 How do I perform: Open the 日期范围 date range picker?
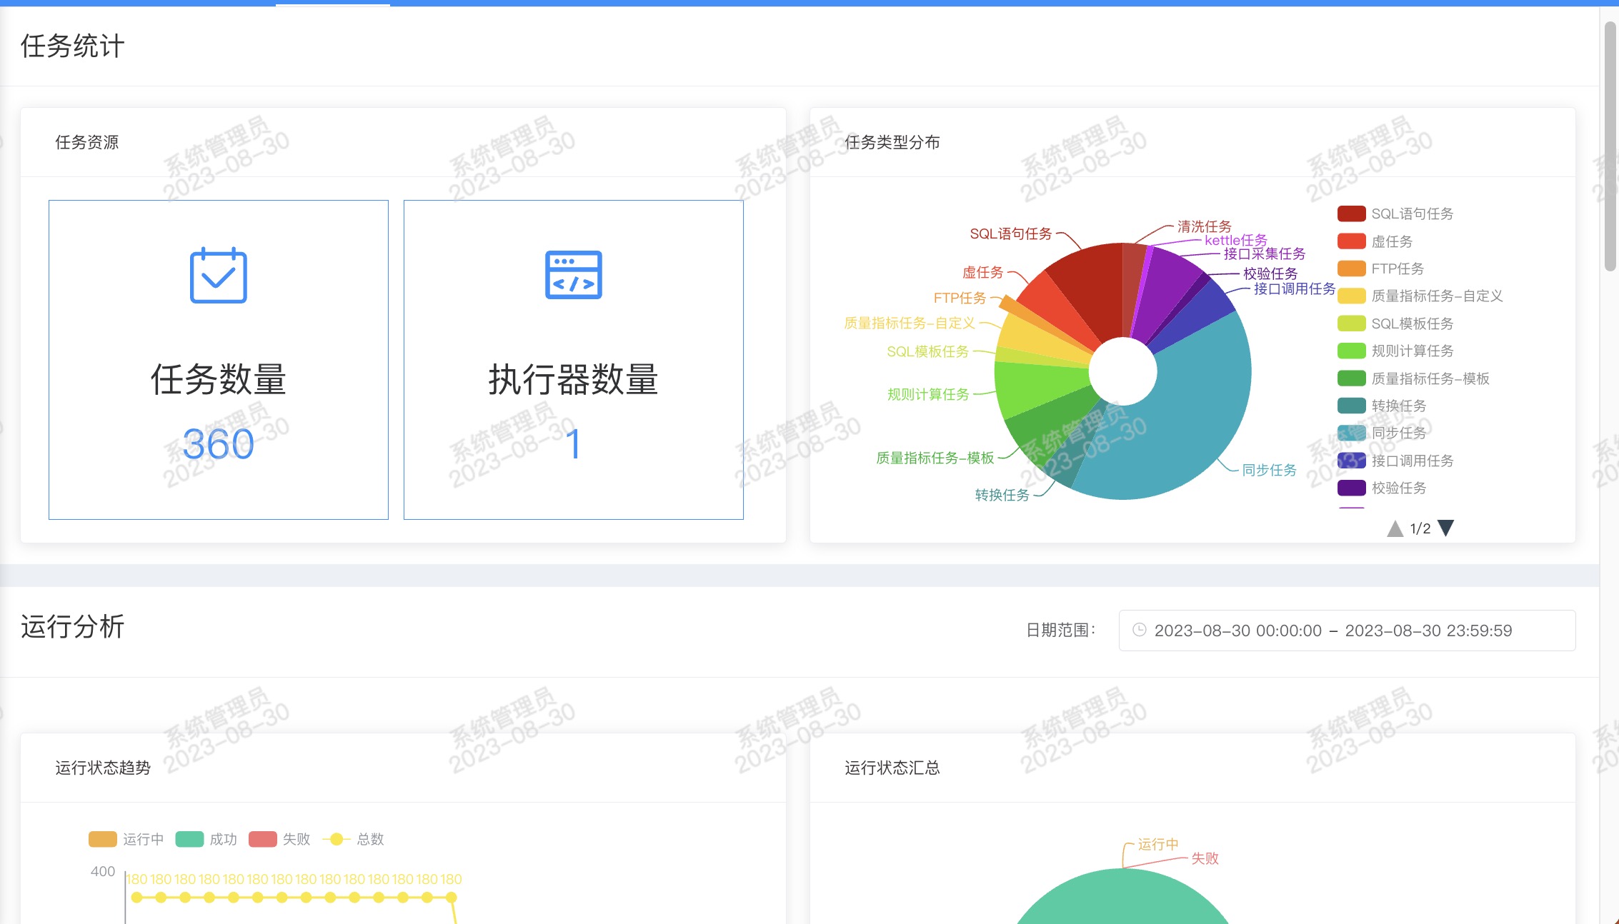pyautogui.click(x=1347, y=631)
